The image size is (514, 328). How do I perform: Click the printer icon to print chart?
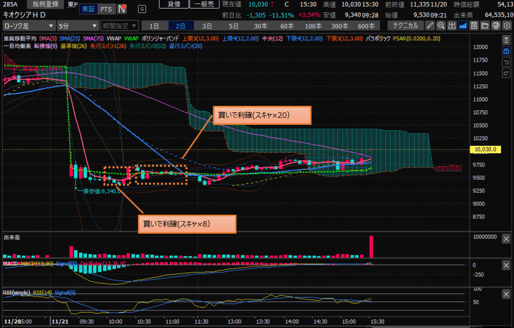click(496, 26)
